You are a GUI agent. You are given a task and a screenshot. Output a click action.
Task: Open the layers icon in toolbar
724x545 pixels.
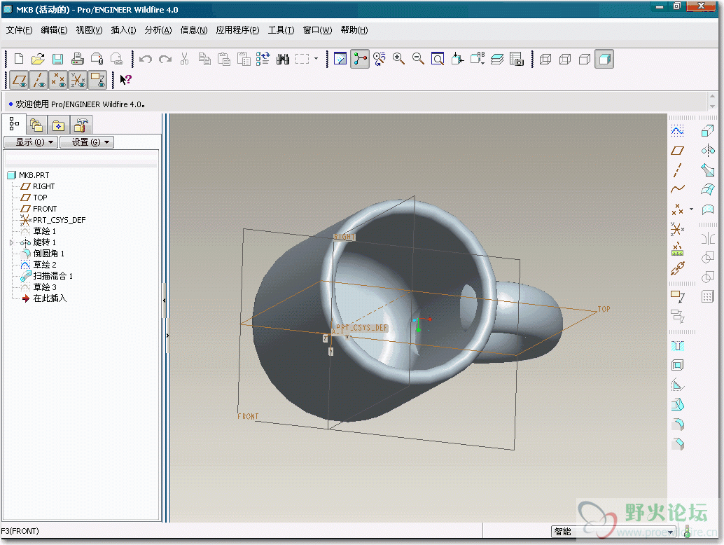(x=497, y=59)
